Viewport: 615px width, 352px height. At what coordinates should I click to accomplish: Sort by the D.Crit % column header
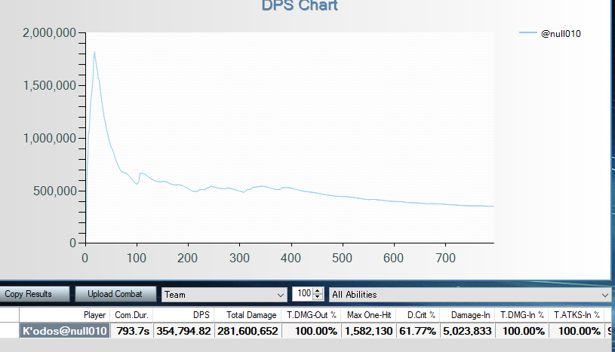coord(417,314)
